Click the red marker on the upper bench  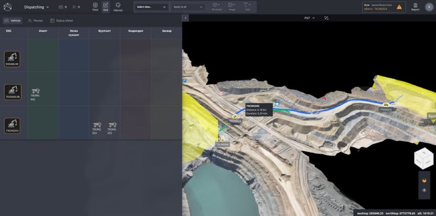[x=323, y=98]
